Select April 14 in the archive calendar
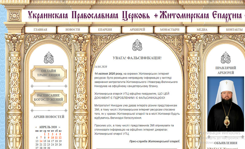The image size is (245, 149). [41, 141]
